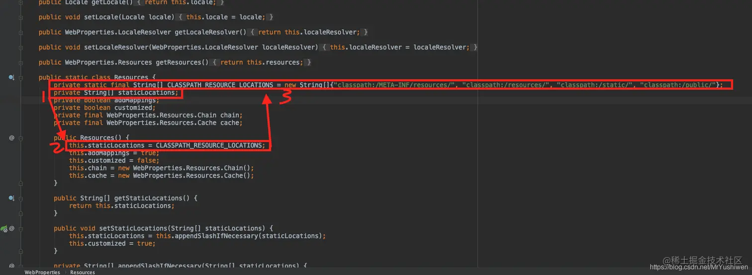
Task: Collapse setStaticLocations method with fold marker
Action: 21,228
